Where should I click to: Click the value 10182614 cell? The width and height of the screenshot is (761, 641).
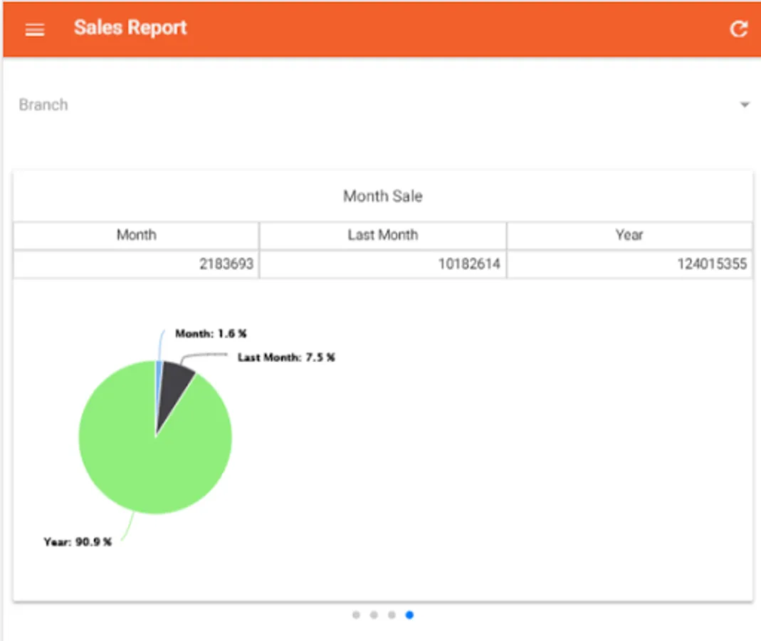click(x=383, y=264)
